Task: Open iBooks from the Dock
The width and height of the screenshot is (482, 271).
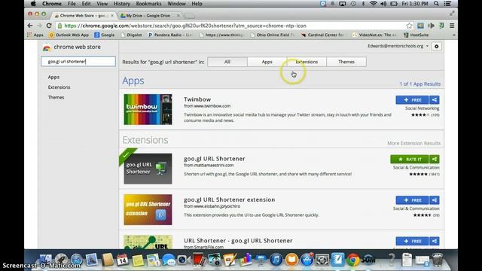Action: click(291, 260)
